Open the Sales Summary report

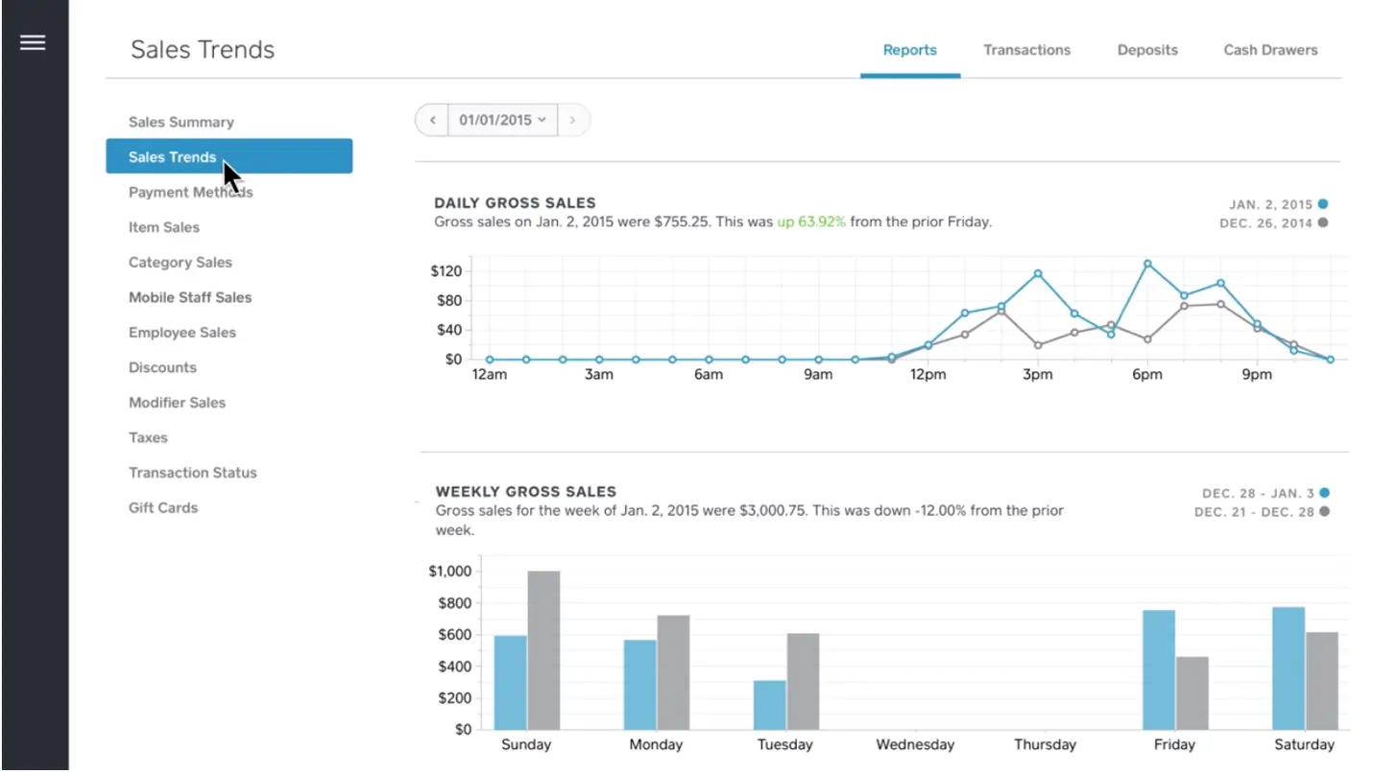tap(181, 122)
